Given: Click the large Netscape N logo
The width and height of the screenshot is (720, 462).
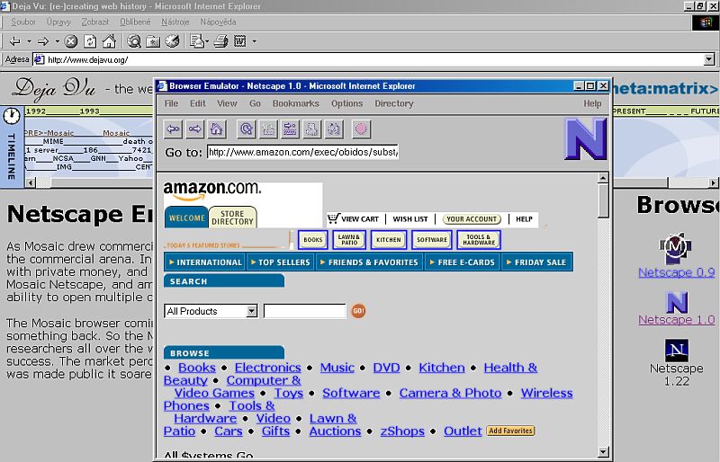Looking at the screenshot, I should pos(586,139).
